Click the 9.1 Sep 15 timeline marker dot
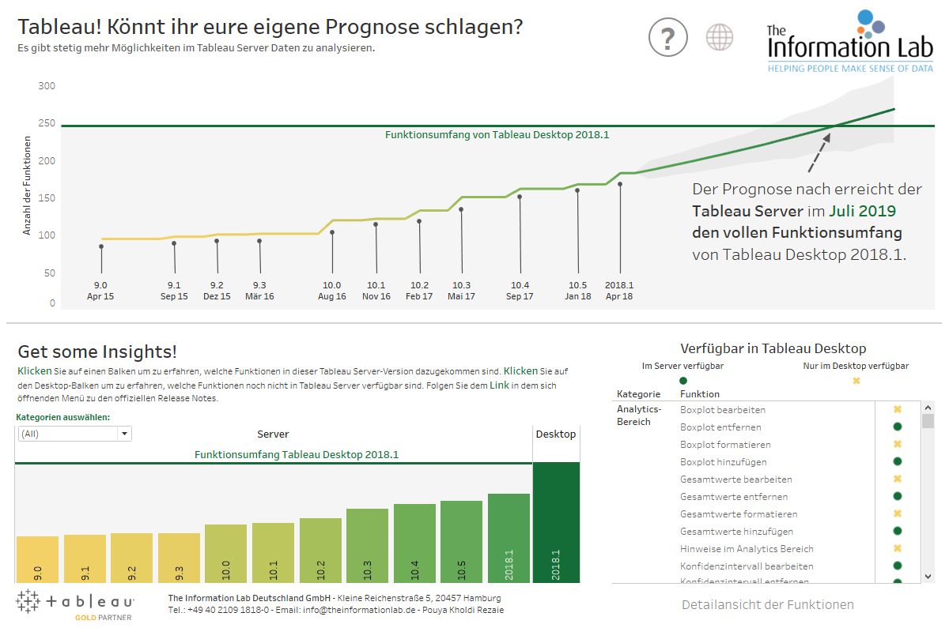This screenshot has width=949, height=628. click(x=174, y=243)
